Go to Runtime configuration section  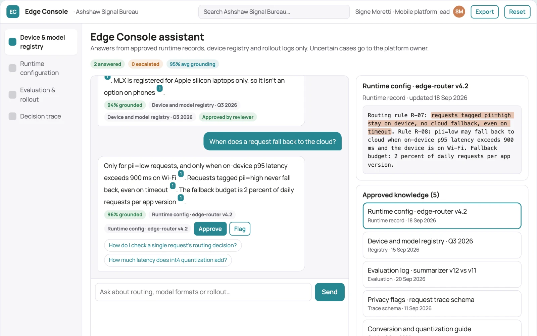[x=41, y=68]
